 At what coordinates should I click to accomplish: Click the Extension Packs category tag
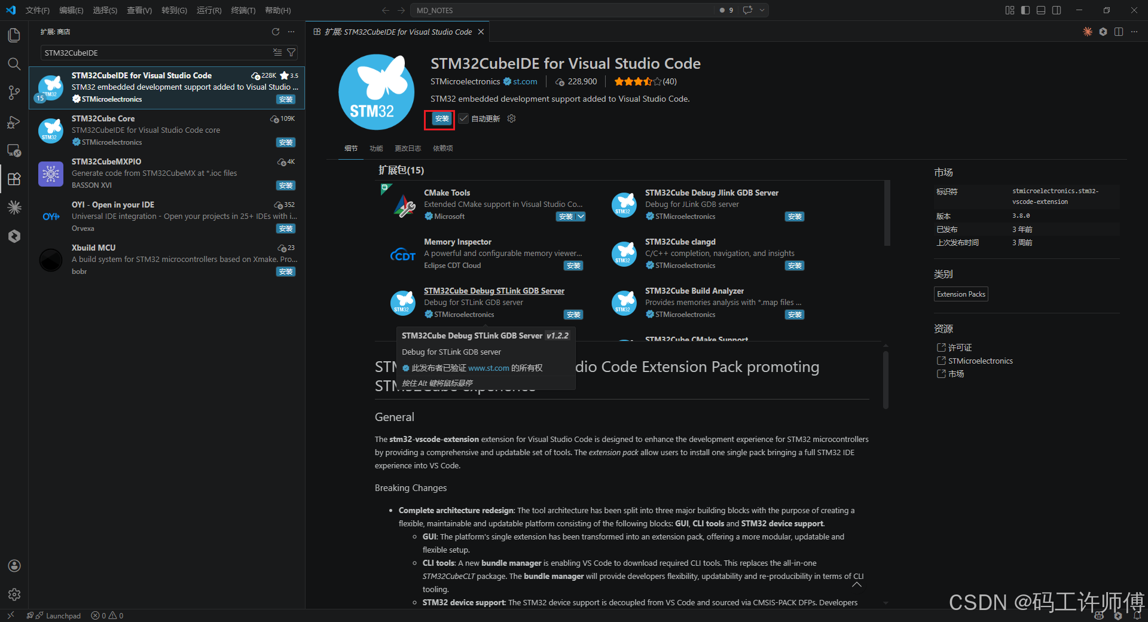coord(961,294)
